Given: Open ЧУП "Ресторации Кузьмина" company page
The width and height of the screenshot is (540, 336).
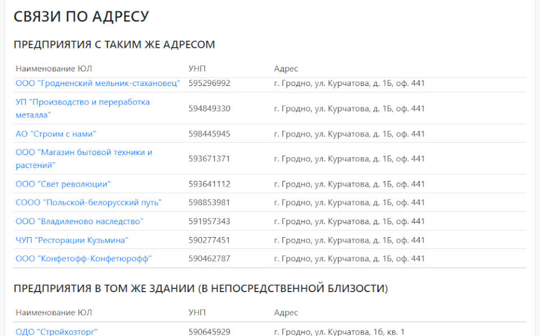Looking at the screenshot, I should (x=73, y=240).
